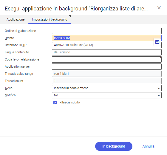The width and height of the screenshot is (167, 155).
Task: Click the Thread count field
Action: (107, 81)
